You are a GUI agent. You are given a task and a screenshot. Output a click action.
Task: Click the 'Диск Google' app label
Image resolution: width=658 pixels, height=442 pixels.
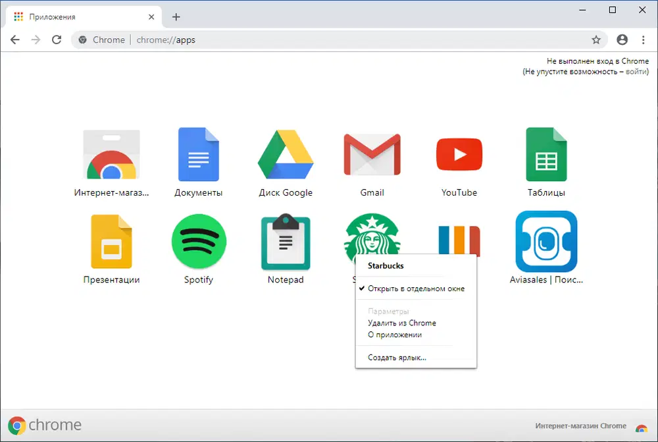[286, 192]
